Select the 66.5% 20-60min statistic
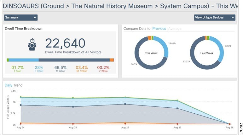This screenshot has height=135, width=243. coord(60,68)
